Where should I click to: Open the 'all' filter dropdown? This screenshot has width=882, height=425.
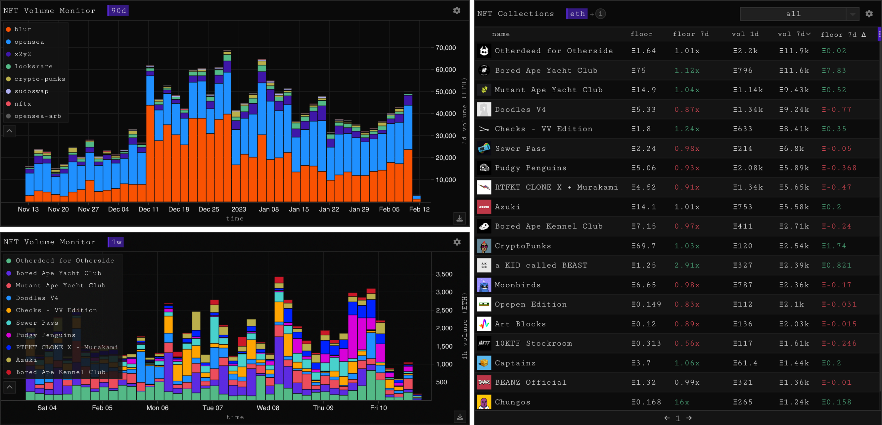point(853,14)
